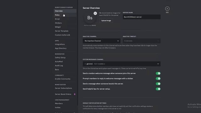Click the Server Name input field
Image resolution: width=201 pixels, height=113 pixels.
point(142,17)
